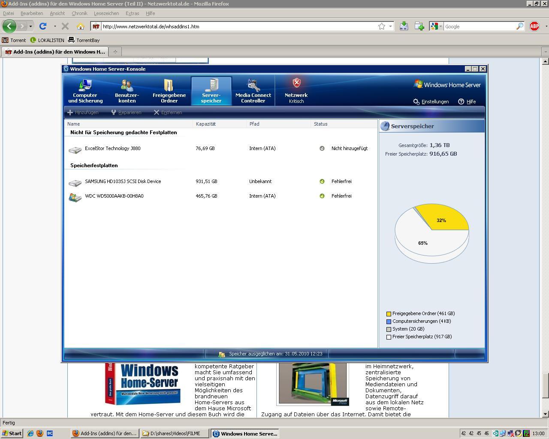The image size is (549, 439).
Task: Select ExcelStor Technology J880 disk icon
Action: click(75, 149)
